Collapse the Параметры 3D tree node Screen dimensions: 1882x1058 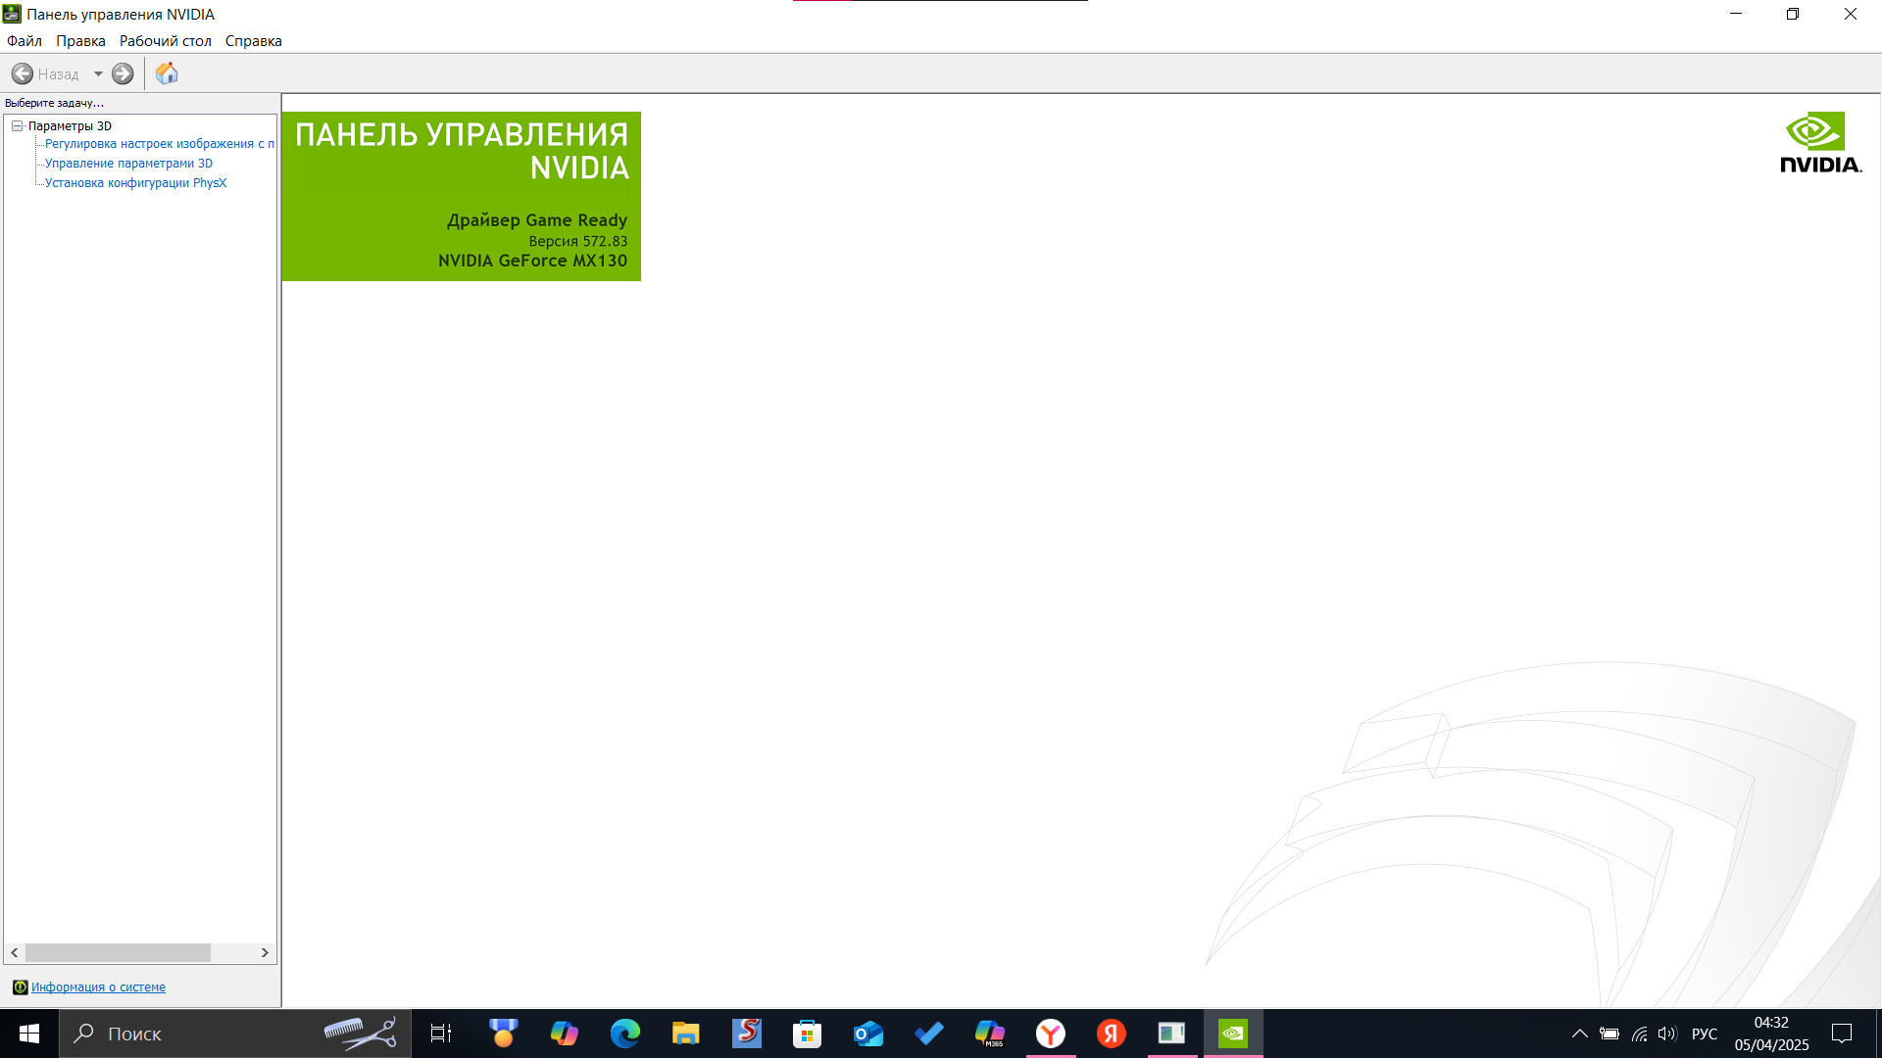17,125
